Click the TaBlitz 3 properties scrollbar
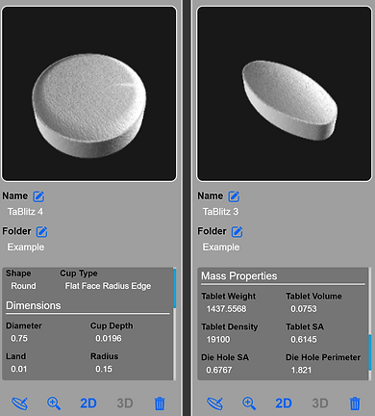This screenshot has height=416, width=375. pos(370,352)
